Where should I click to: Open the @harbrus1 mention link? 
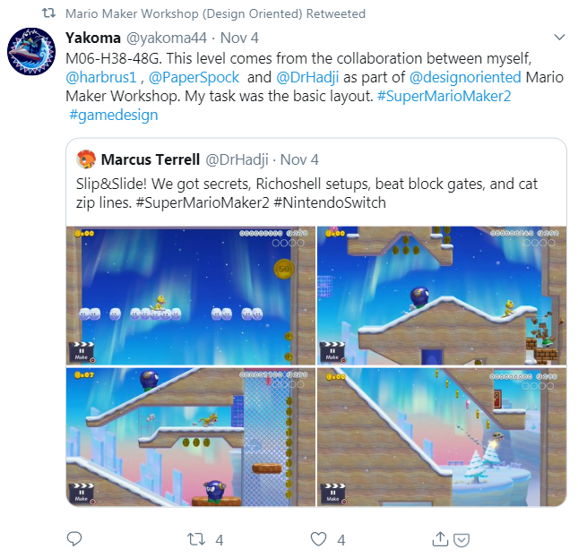(x=101, y=77)
